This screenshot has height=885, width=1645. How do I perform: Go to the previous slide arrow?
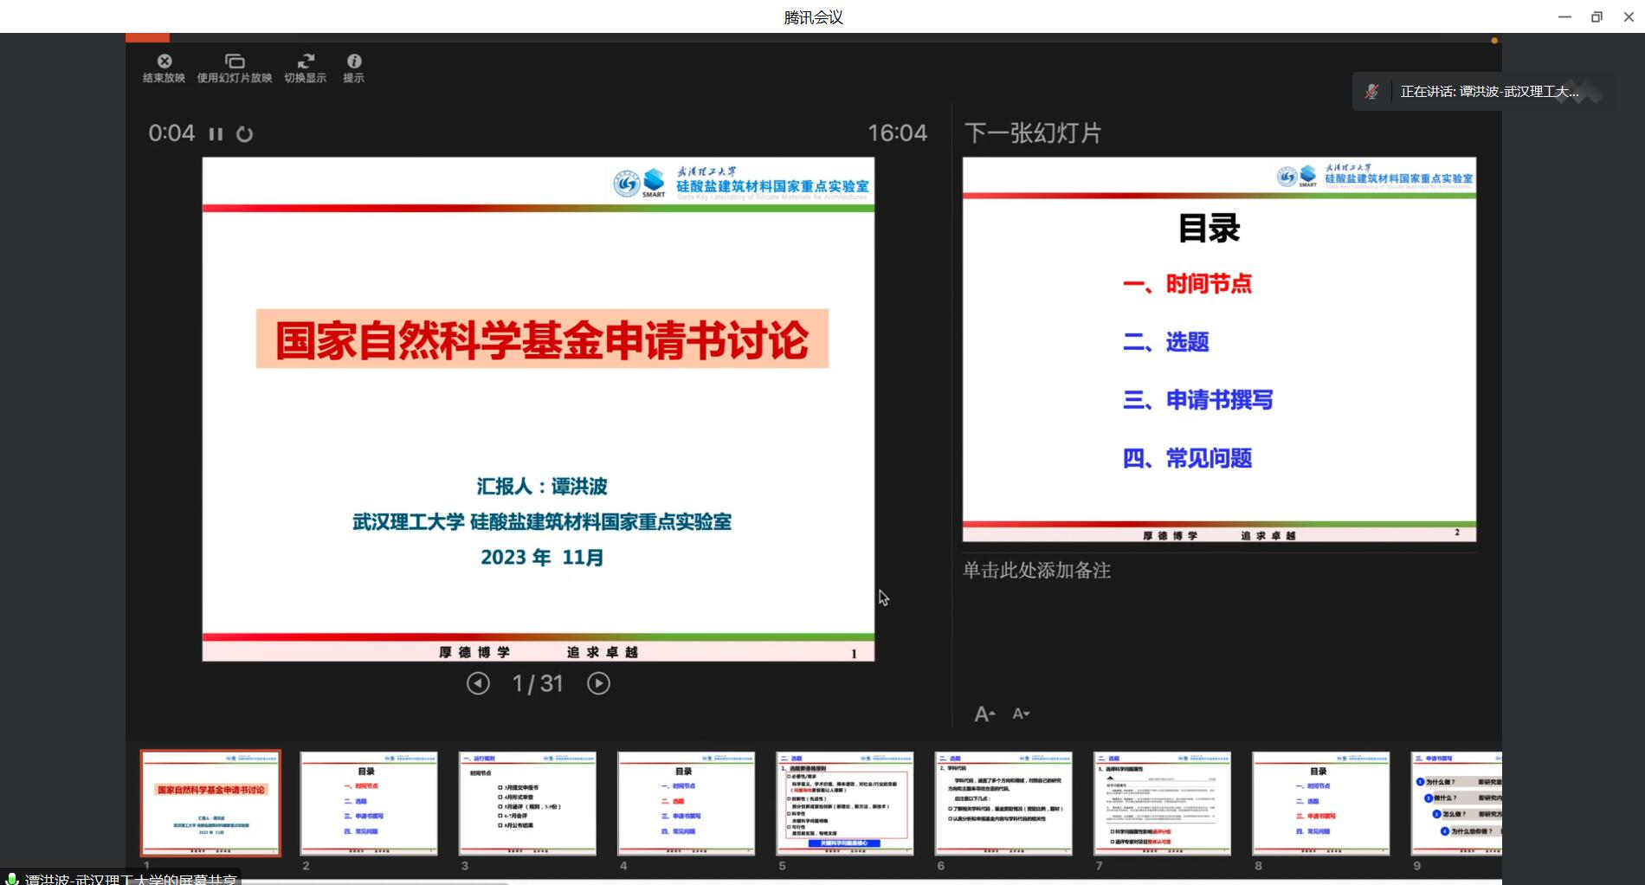478,684
